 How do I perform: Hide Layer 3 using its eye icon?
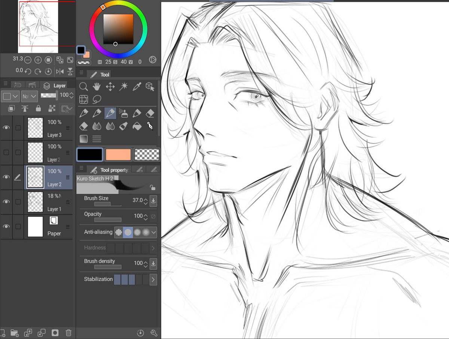pos(6,128)
